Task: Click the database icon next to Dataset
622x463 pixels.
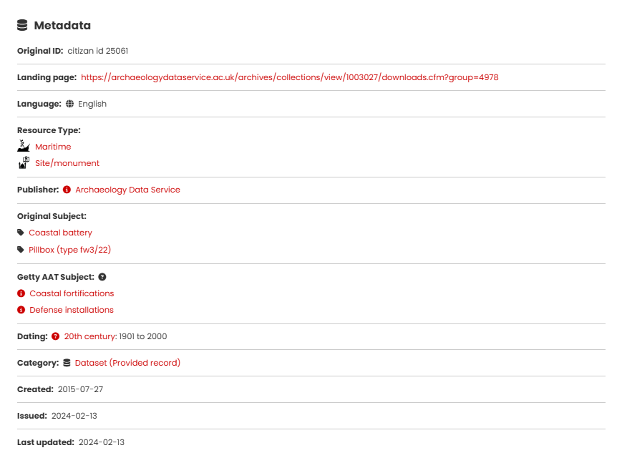Action: tap(67, 363)
